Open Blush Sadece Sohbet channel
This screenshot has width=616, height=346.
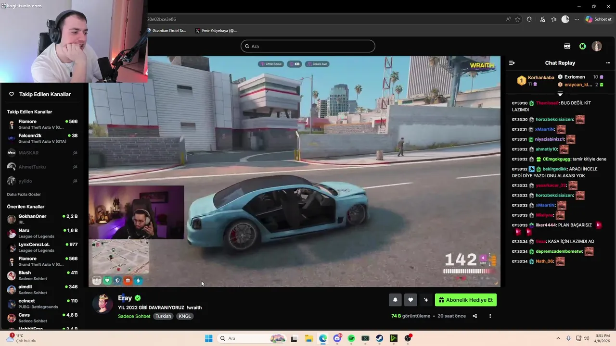42,275
